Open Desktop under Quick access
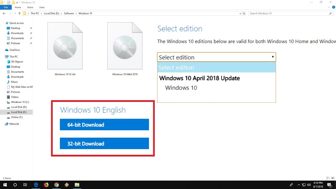 (15, 28)
